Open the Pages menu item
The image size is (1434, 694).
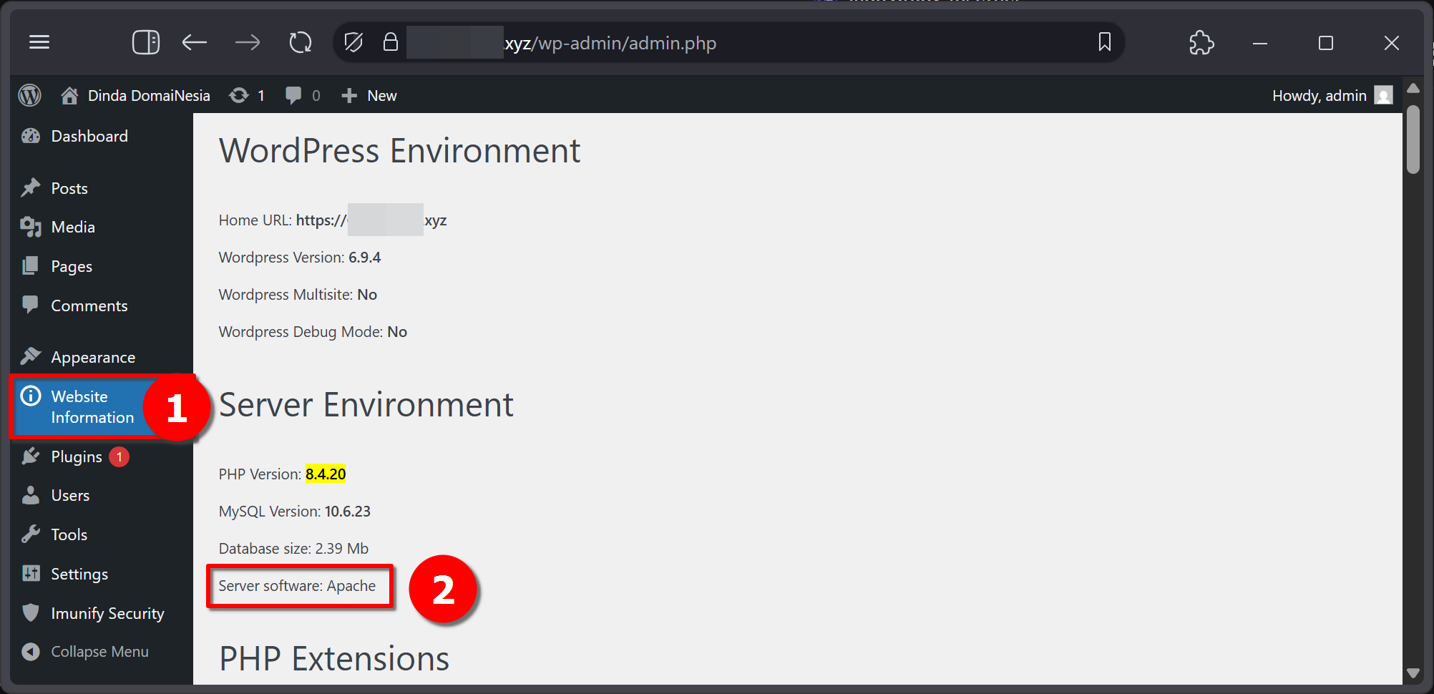(72, 266)
